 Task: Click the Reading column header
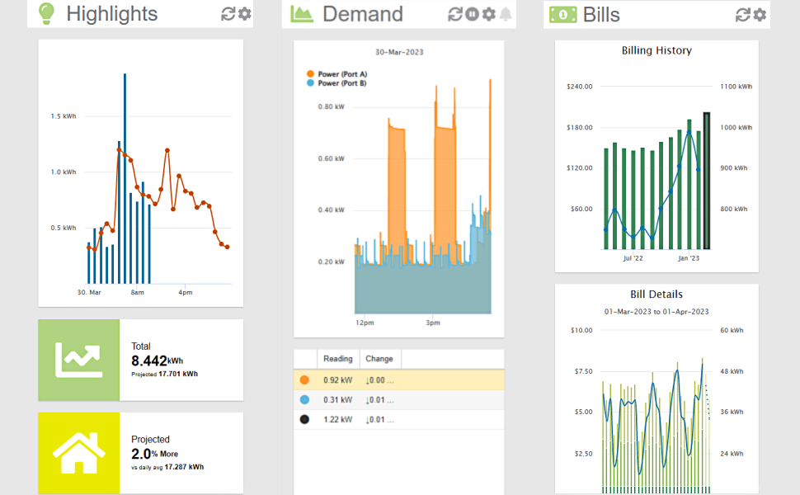pyautogui.click(x=338, y=359)
